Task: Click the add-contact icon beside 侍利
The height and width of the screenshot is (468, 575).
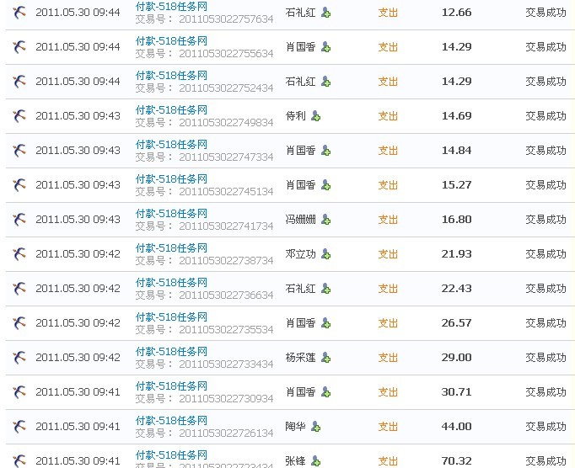Action: coord(315,116)
